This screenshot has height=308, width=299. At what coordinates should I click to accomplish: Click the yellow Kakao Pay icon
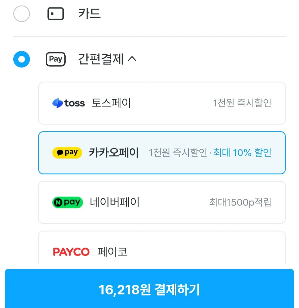(x=67, y=153)
